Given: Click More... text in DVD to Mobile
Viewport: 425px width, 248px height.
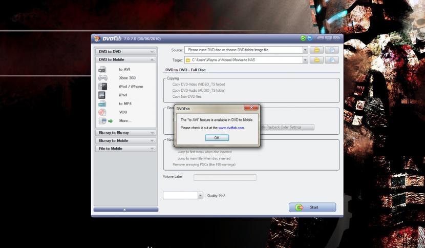Looking at the screenshot, I should (x=125, y=121).
